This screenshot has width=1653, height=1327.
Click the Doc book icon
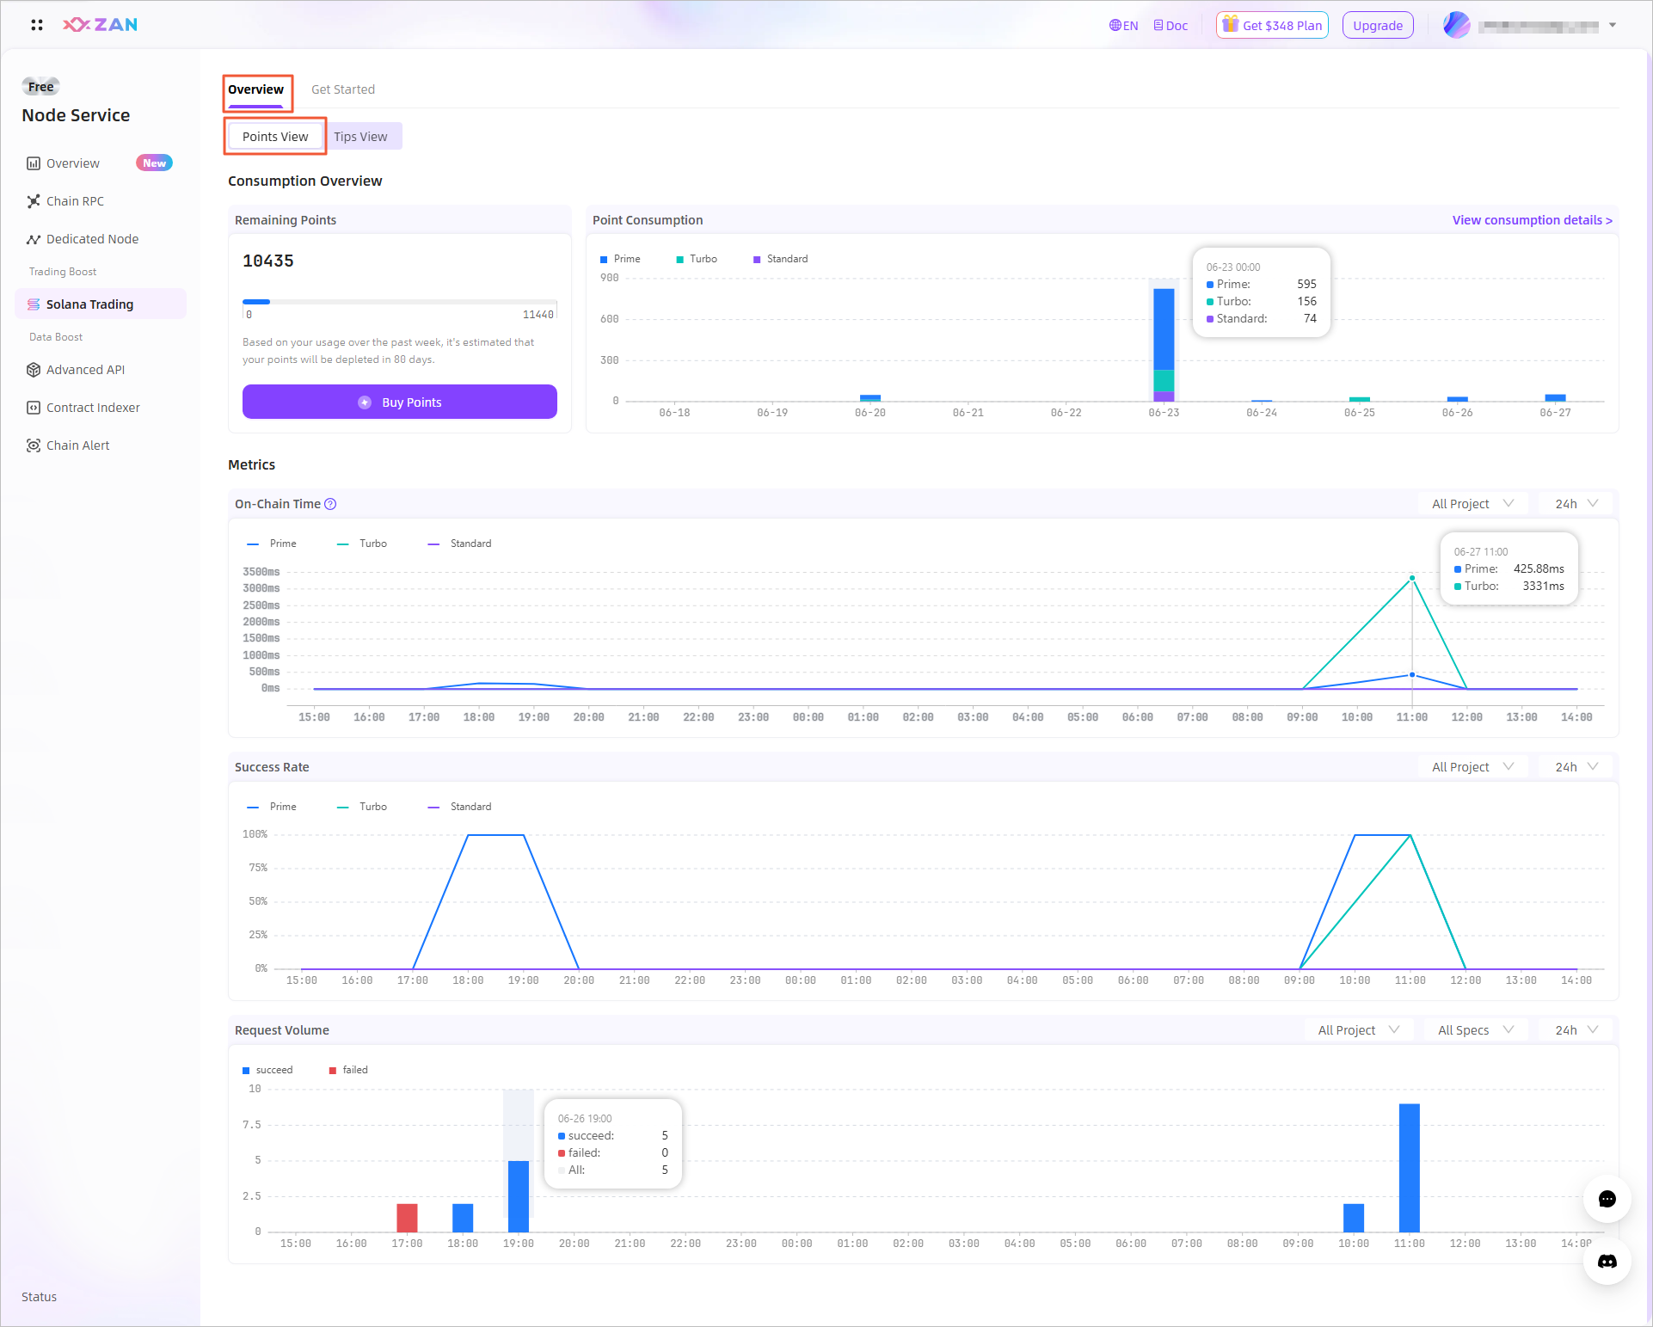tap(1158, 26)
